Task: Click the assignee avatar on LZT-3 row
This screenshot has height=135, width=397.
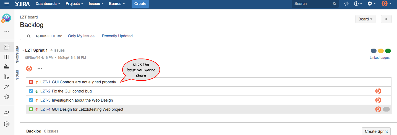Action: 378,100
